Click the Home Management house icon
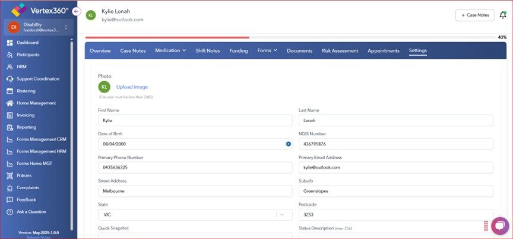Image resolution: width=513 pixels, height=239 pixels. (x=10, y=103)
